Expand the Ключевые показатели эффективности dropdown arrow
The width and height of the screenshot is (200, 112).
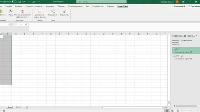tap(28, 17)
